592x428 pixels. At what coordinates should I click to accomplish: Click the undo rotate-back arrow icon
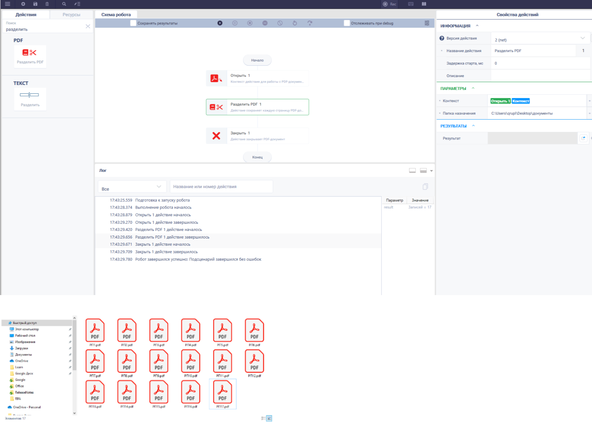(295, 23)
